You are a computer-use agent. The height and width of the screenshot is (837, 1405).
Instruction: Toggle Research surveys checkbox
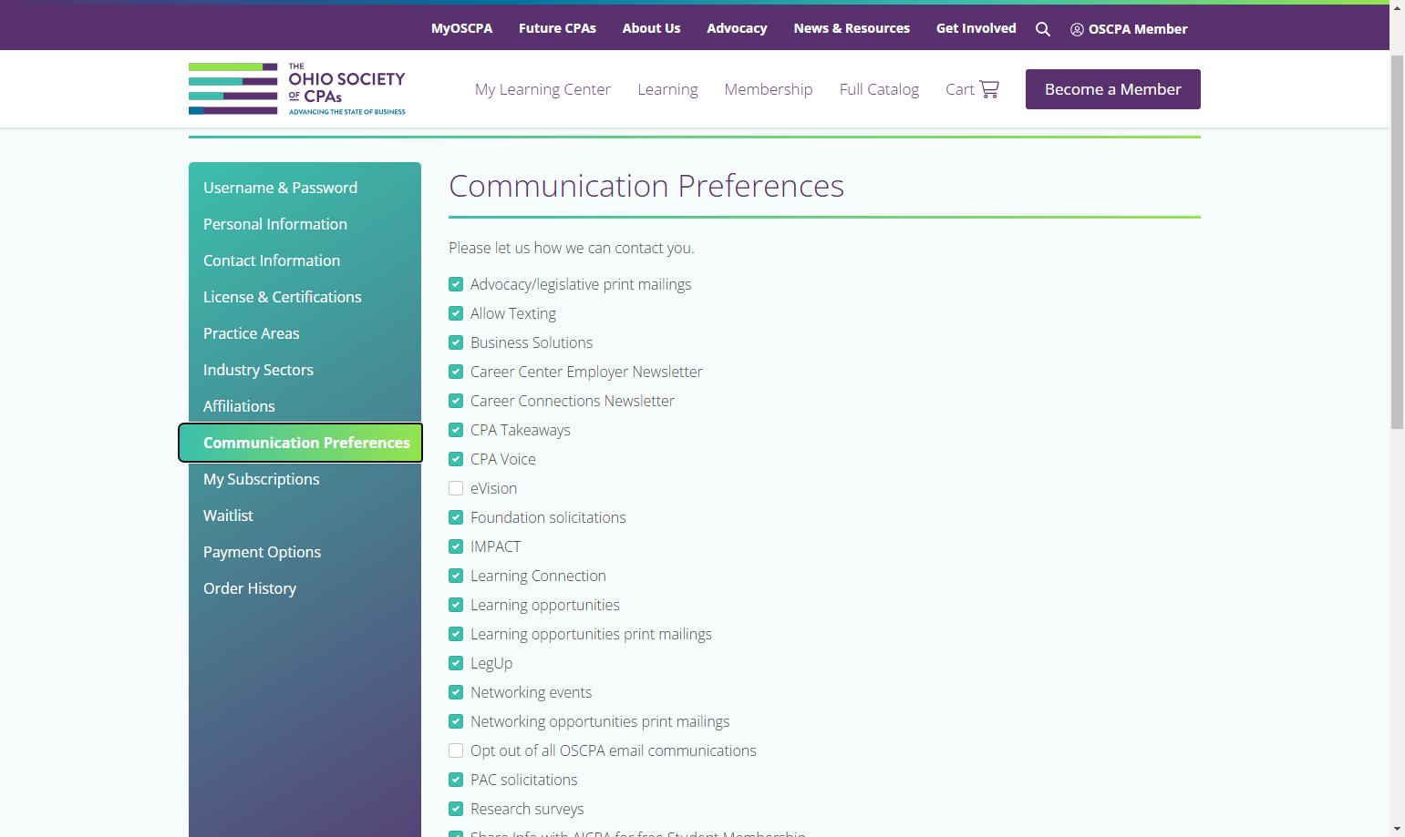click(456, 809)
